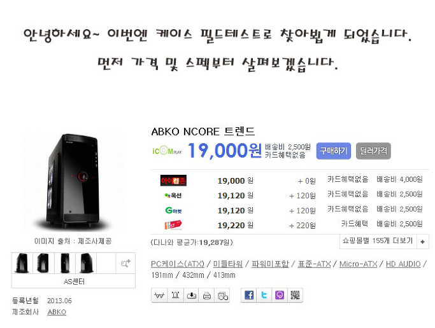The width and height of the screenshot is (435, 328).
Task: Open the image zoom magnifier icon
Action: (125, 263)
